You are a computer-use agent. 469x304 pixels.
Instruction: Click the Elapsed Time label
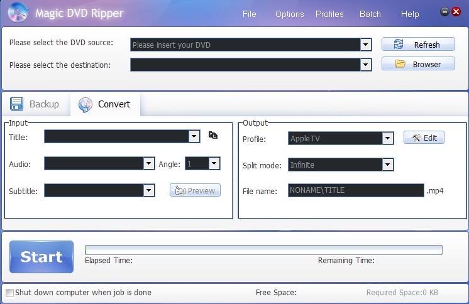point(109,261)
